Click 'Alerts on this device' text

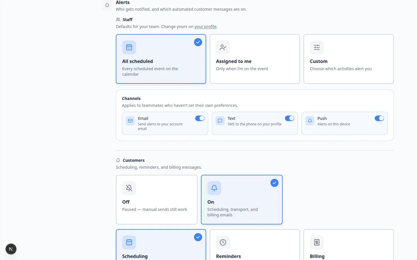[x=334, y=124]
